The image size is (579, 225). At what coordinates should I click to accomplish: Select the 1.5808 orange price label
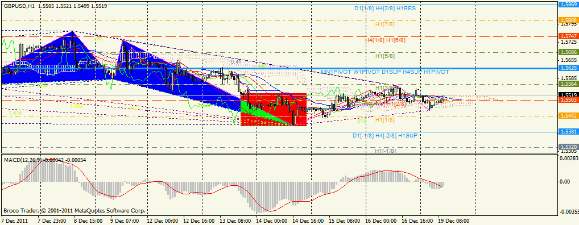click(x=568, y=20)
